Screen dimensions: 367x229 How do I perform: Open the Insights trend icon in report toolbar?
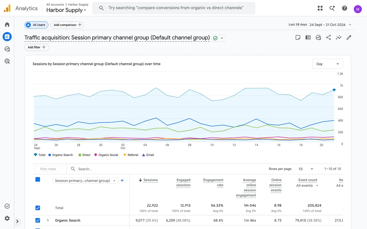(x=318, y=38)
